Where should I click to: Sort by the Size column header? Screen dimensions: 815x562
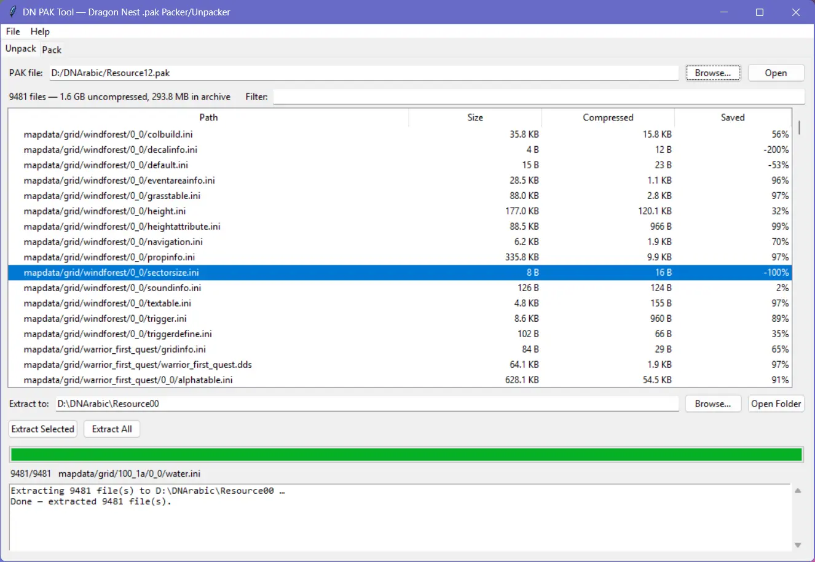475,117
